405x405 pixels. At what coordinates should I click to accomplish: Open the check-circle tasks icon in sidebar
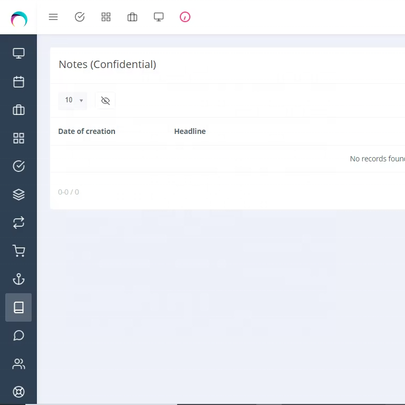click(x=18, y=166)
